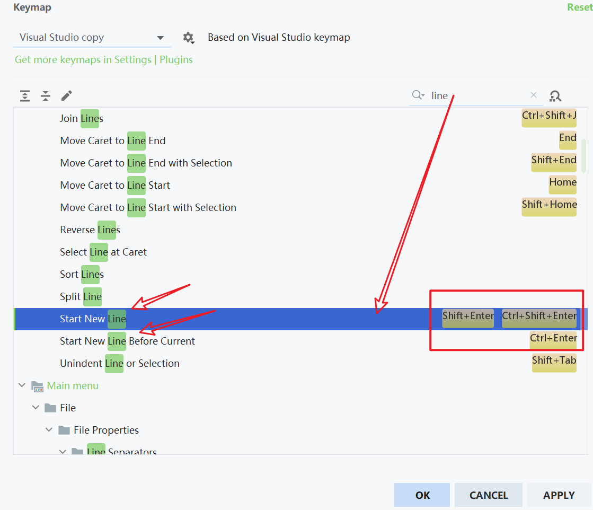The height and width of the screenshot is (510, 593).
Task: Click the Collapse All icon
Action: (46, 96)
